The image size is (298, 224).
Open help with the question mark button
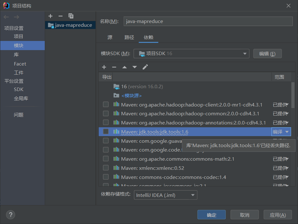10,215
